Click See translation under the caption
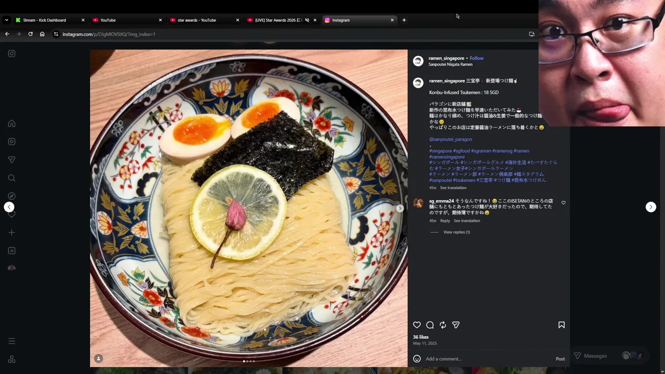Viewport: 665px width, 374px height. (453, 188)
